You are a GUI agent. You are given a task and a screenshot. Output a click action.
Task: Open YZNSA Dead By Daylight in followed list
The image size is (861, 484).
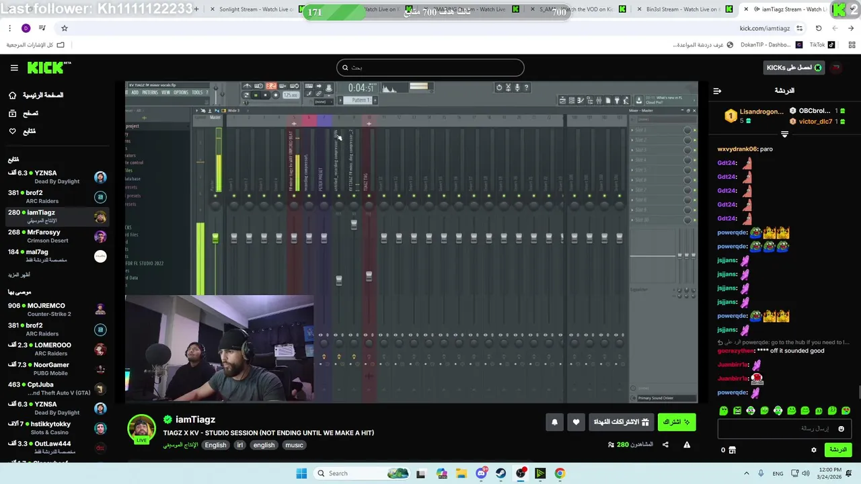(57, 177)
